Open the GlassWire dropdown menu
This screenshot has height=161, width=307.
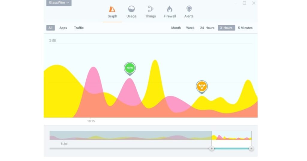pyautogui.click(x=59, y=3)
